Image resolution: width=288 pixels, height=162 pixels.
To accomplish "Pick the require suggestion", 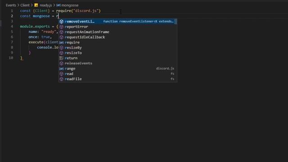I will 118,42.
